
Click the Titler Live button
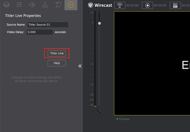[x=57, y=54]
